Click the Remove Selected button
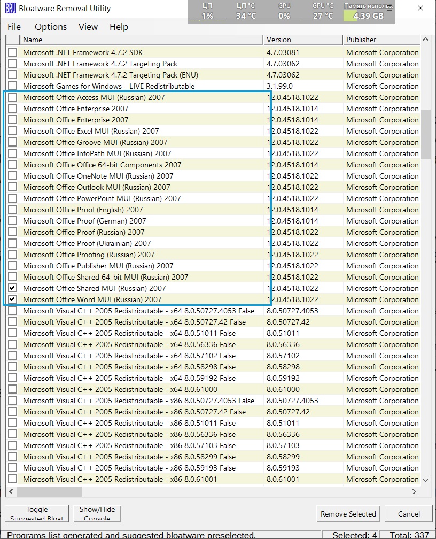Screen dimensions: 436x539 pyautogui.click(x=348, y=514)
